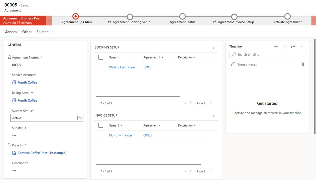Open Booking Setup more commands ellipsis
Image resolution: width=316 pixels, height=180 pixels.
[x=213, y=47]
